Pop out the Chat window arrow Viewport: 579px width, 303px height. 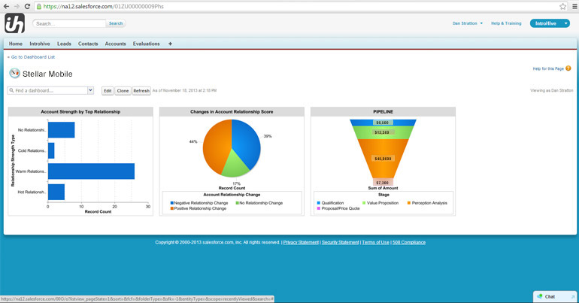(573, 296)
